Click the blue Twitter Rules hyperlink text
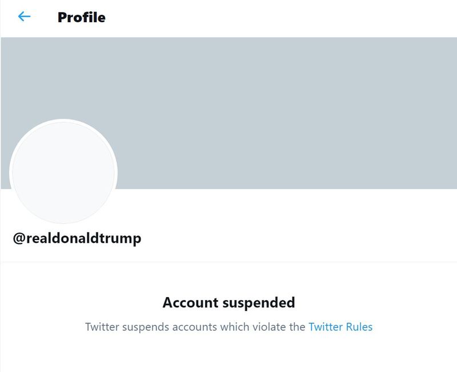The width and height of the screenshot is (457, 372). 340,327
